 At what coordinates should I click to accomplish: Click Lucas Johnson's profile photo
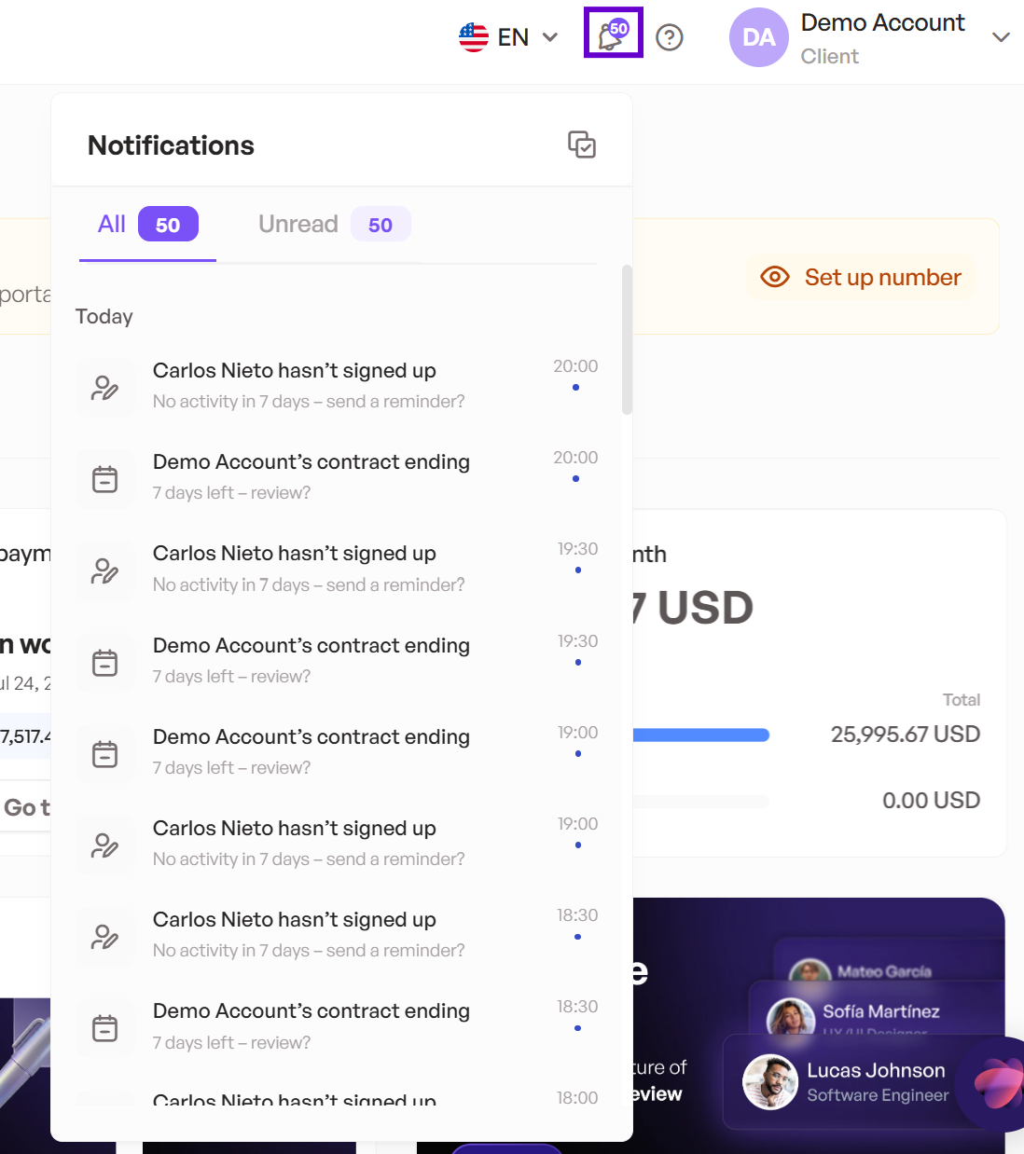[x=770, y=1082]
